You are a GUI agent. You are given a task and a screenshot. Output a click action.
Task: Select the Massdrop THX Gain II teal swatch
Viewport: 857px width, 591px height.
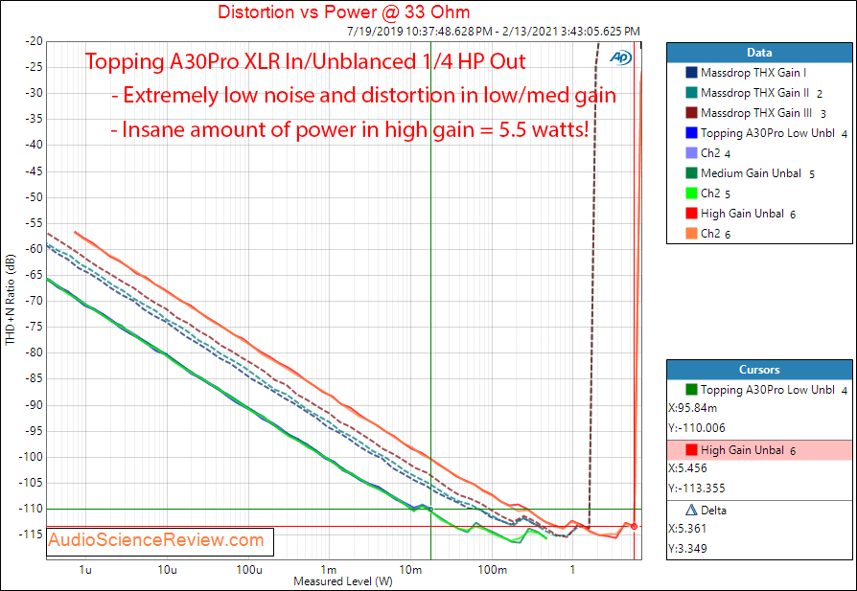[x=691, y=93]
